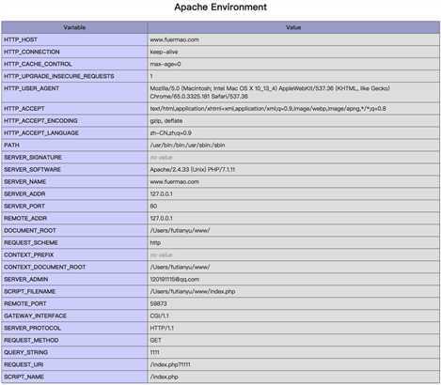Viewport: 441px width, 385px height.
Task: Select www.fuermao.com in the HTTP_HOST row
Action: 174,39
